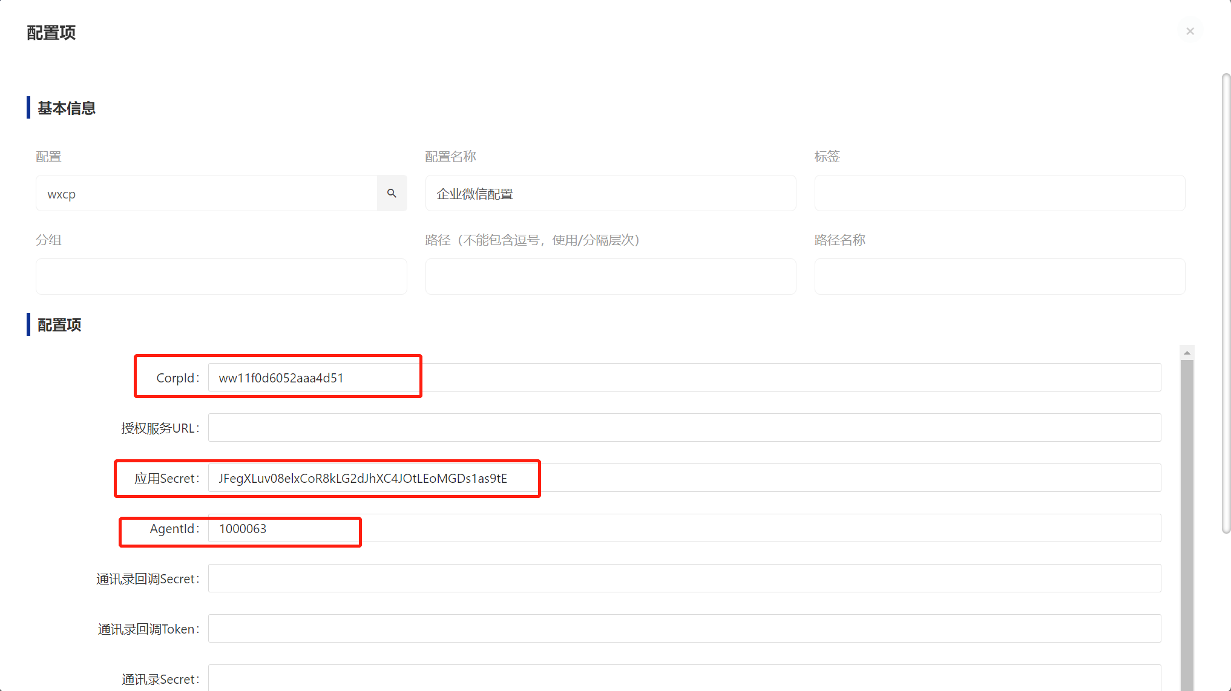
Task: Click the 通讯录Secret input field
Action: coord(684,679)
